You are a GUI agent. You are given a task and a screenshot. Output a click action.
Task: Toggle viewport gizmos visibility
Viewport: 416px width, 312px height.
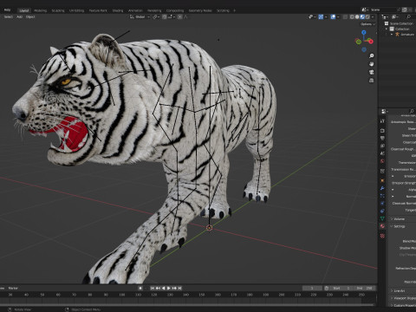tap(321, 17)
